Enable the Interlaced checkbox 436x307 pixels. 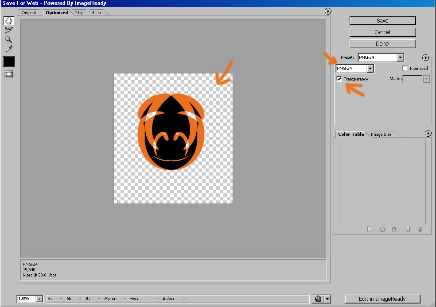point(405,69)
